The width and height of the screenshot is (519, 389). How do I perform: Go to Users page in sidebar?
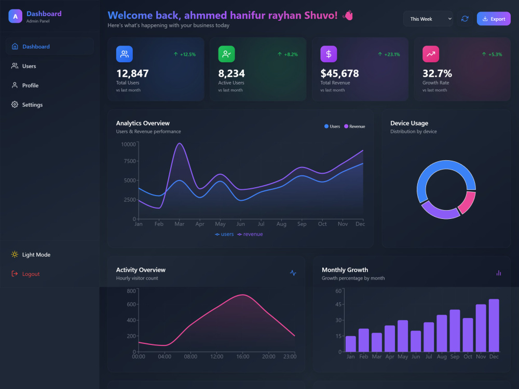click(x=50, y=66)
